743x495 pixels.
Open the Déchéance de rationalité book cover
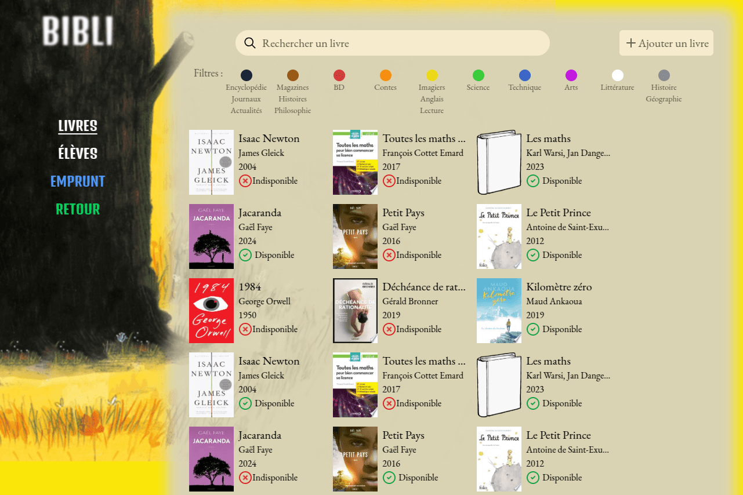pyautogui.click(x=355, y=311)
